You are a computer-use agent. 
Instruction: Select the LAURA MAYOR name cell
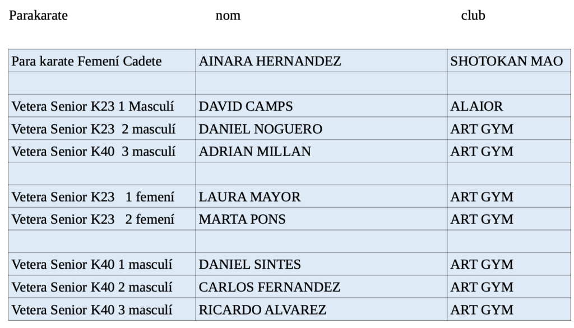[249, 197]
